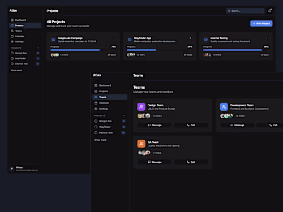Message the Development Team
Image resolution: width=283 pixels, height=212 pixels.
[237, 125]
